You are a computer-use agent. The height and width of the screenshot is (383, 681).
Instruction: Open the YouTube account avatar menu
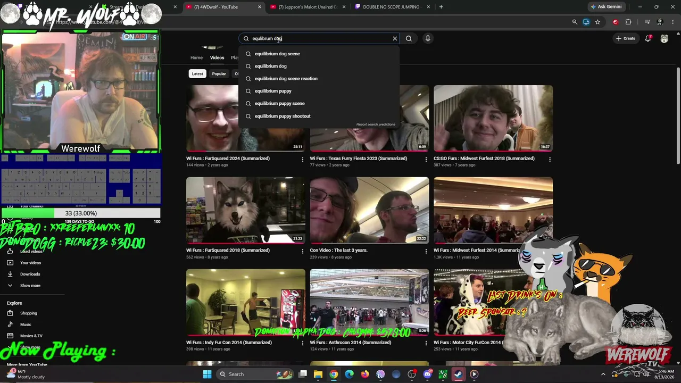point(665,38)
